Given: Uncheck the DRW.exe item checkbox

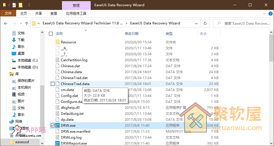Looking at the screenshot, I should coord(53,125).
